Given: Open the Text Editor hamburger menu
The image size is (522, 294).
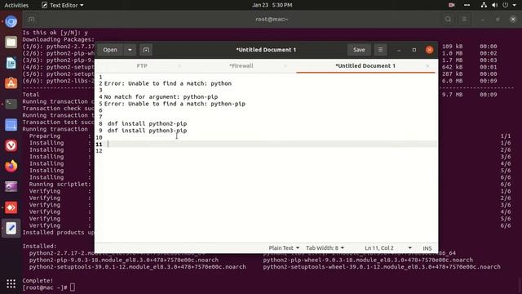Looking at the screenshot, I should click(x=380, y=50).
